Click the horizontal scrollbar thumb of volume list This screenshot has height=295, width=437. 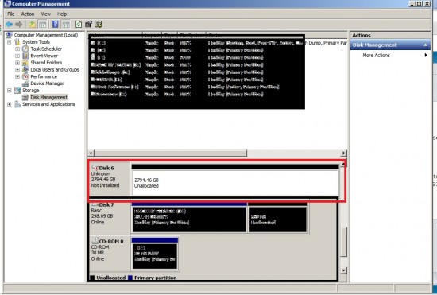(x=171, y=153)
